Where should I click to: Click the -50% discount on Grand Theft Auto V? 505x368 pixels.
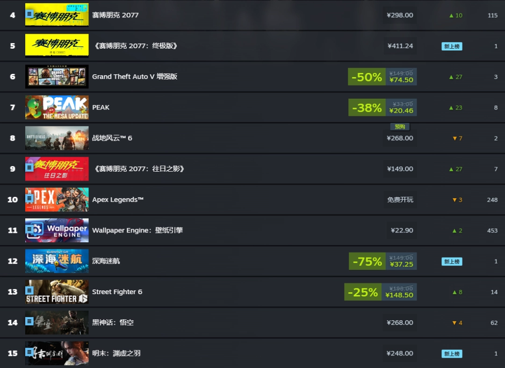point(367,77)
